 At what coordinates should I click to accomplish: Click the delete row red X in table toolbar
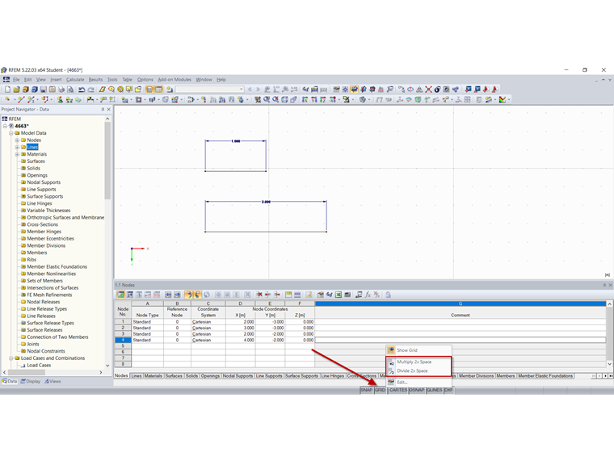[259, 295]
